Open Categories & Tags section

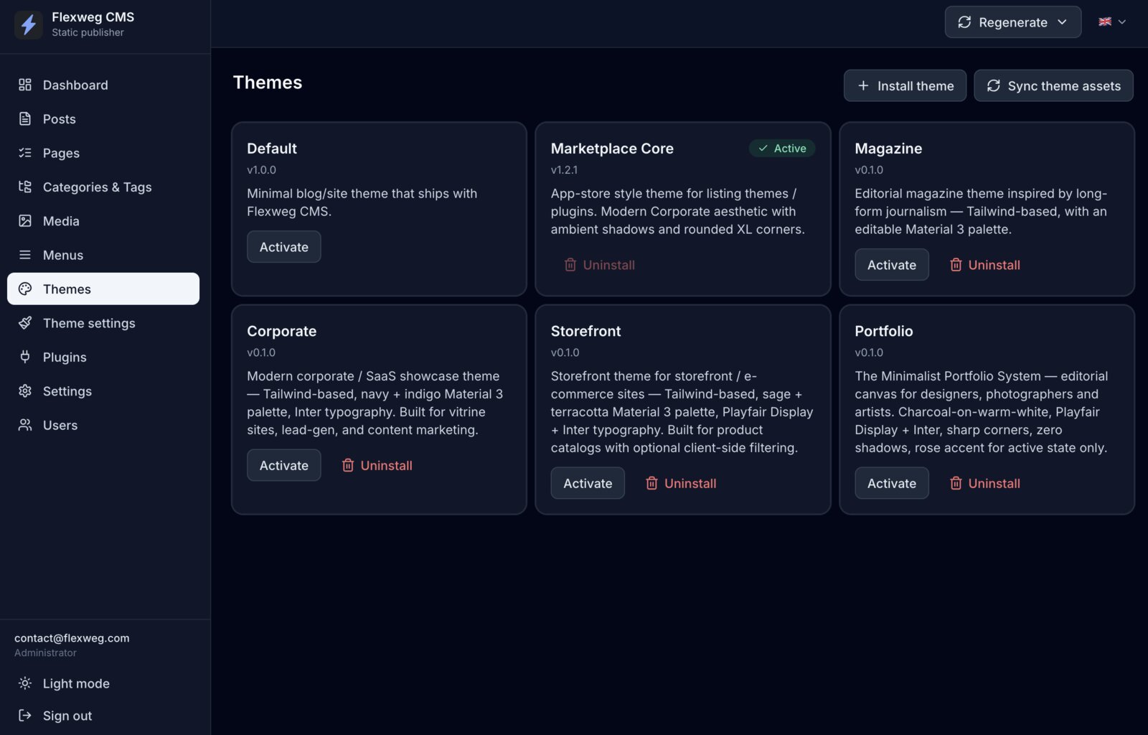coord(103,187)
